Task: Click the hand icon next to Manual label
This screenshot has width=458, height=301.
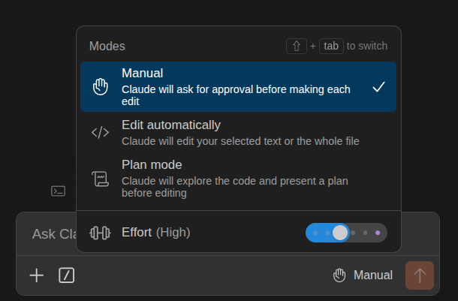Action: 339,275
